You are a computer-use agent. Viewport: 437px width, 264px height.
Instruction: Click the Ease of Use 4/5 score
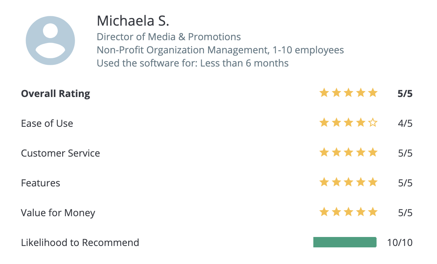405,123
